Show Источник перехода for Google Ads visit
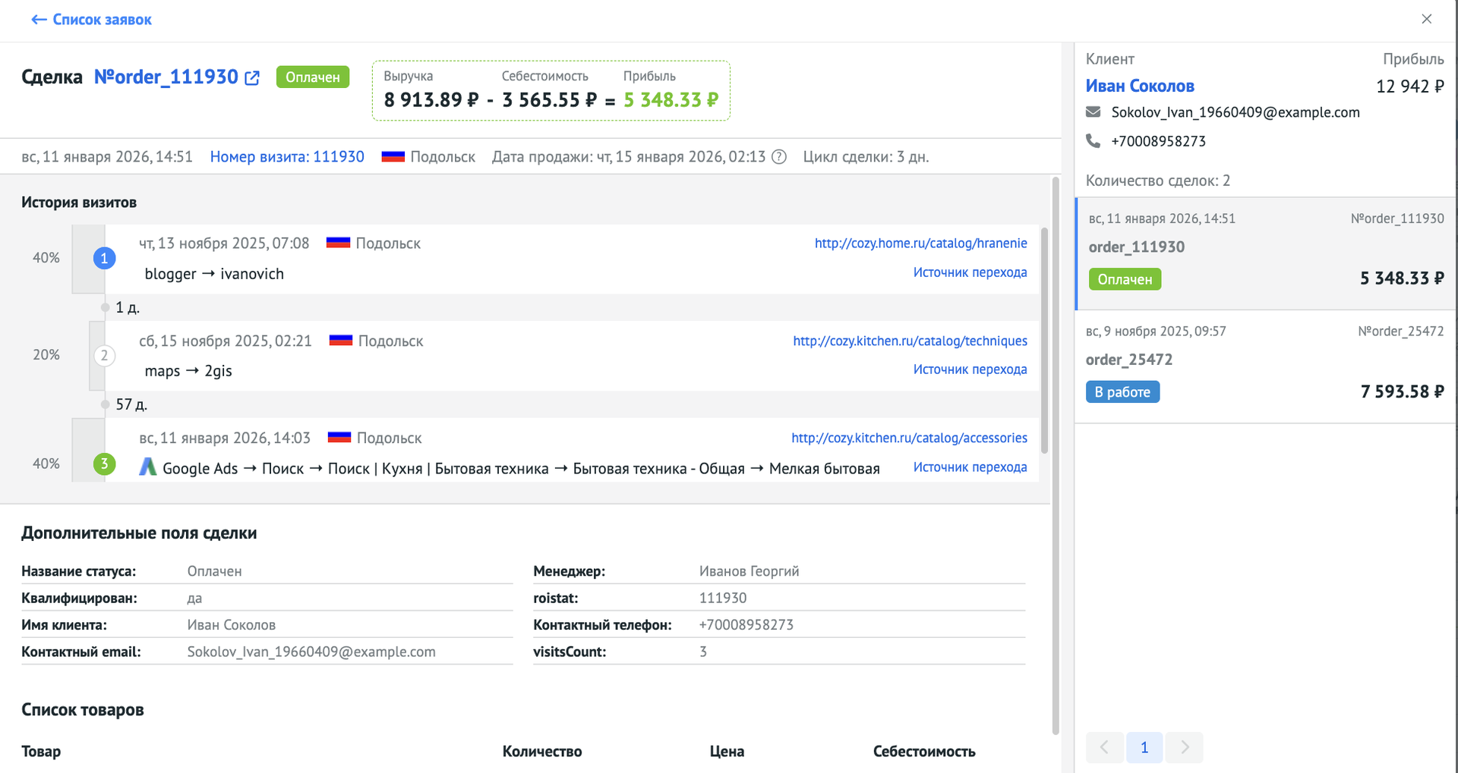 [970, 467]
